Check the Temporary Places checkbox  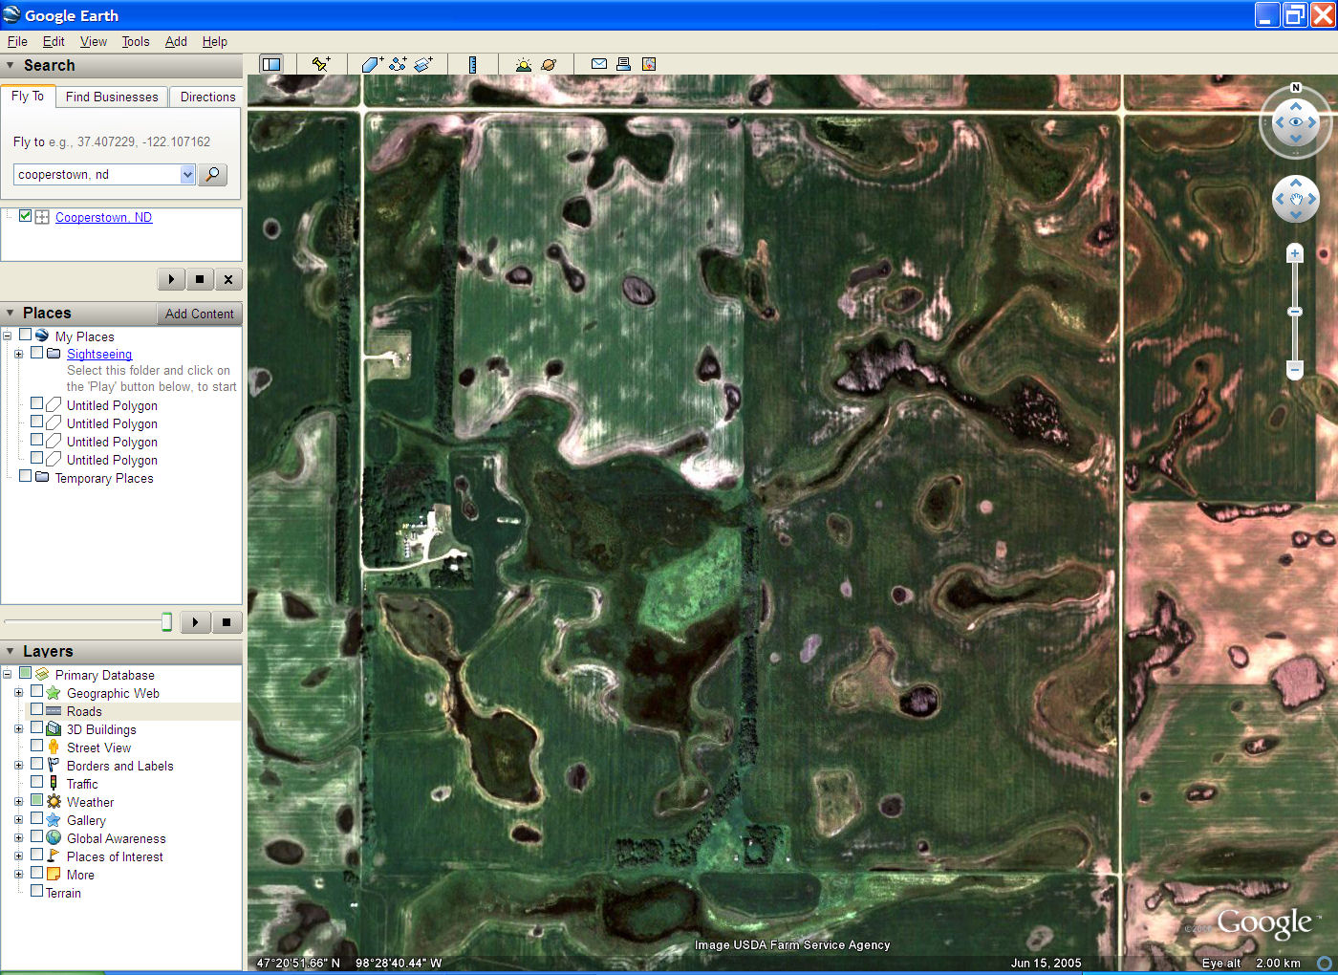[26, 476]
